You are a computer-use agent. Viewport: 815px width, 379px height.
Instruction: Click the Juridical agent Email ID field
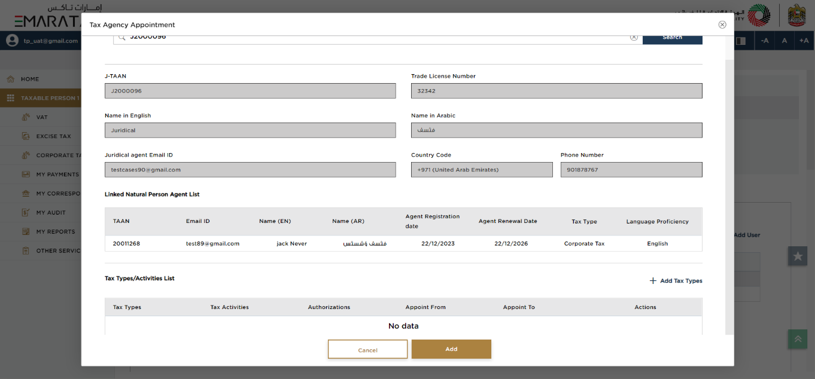point(250,170)
